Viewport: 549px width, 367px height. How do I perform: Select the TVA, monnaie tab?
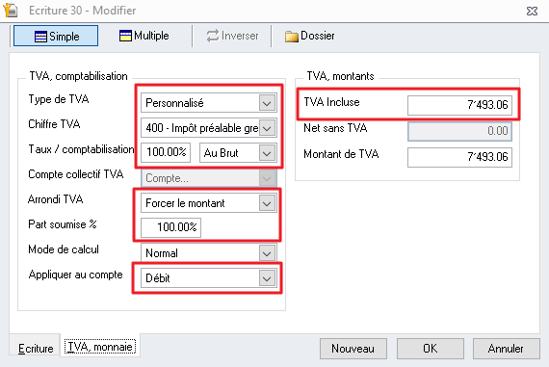tap(100, 347)
